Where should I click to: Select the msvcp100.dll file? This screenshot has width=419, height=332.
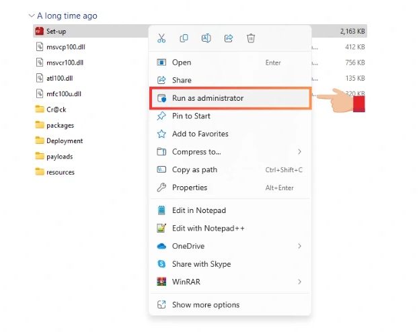point(66,47)
